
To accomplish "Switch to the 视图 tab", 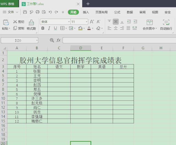I will pyautogui.click(x=155, y=12).
